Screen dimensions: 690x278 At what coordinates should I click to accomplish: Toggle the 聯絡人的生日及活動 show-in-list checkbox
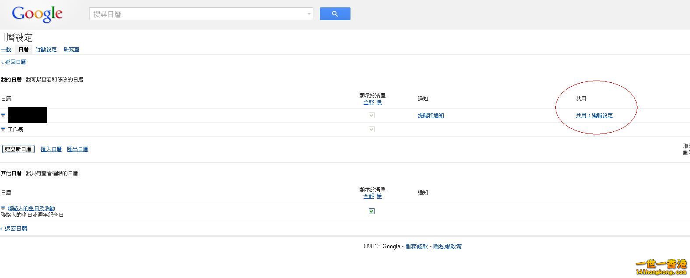pyautogui.click(x=371, y=211)
